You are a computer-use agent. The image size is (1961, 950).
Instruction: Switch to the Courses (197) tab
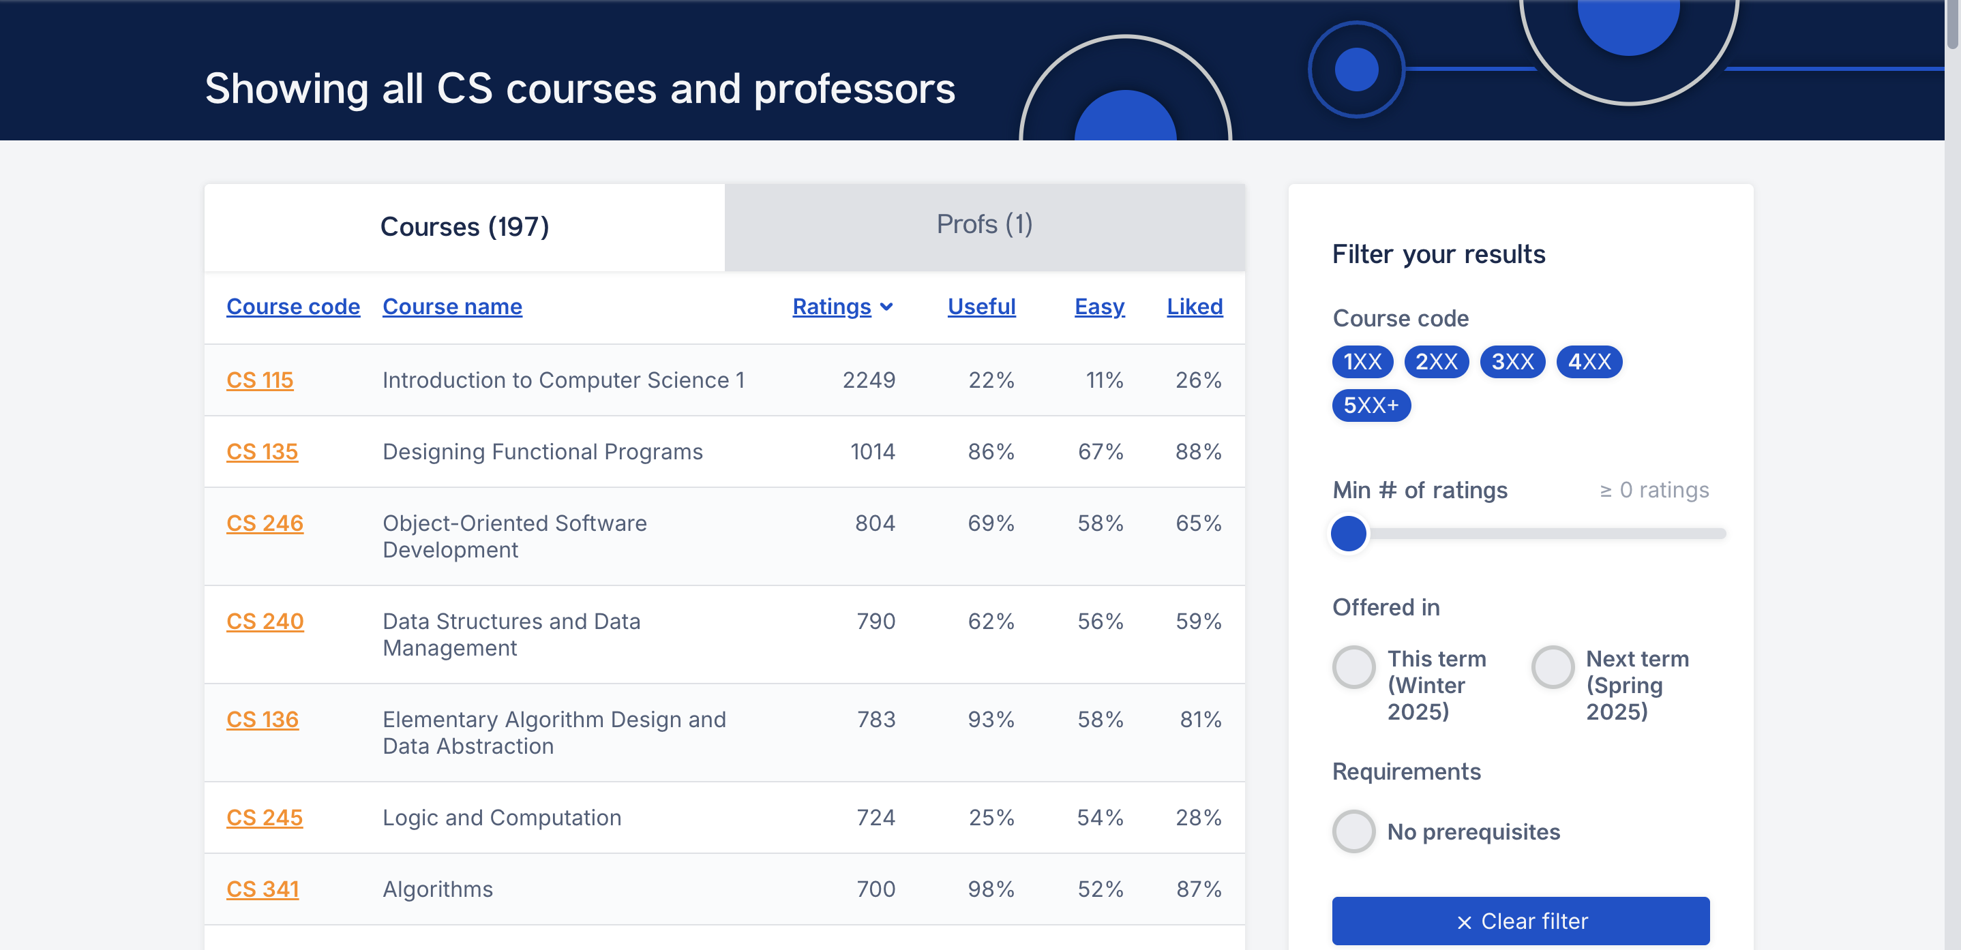point(464,227)
